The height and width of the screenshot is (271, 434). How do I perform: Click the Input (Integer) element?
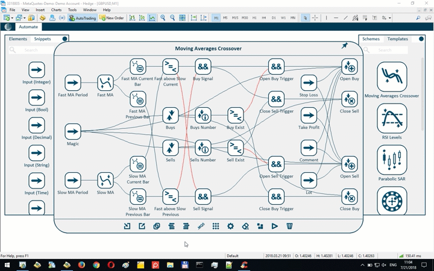(x=37, y=70)
